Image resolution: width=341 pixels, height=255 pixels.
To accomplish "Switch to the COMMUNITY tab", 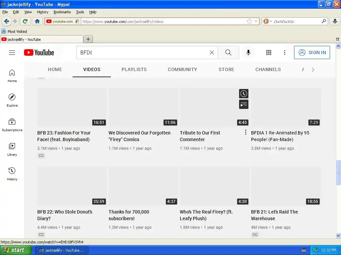I will point(182,69).
